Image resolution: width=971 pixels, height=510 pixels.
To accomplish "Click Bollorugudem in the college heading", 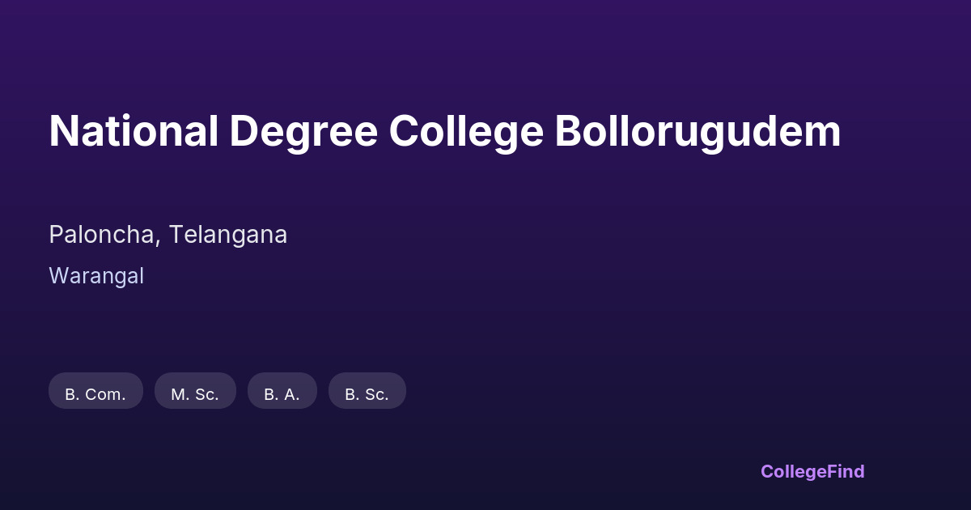I will coord(698,131).
